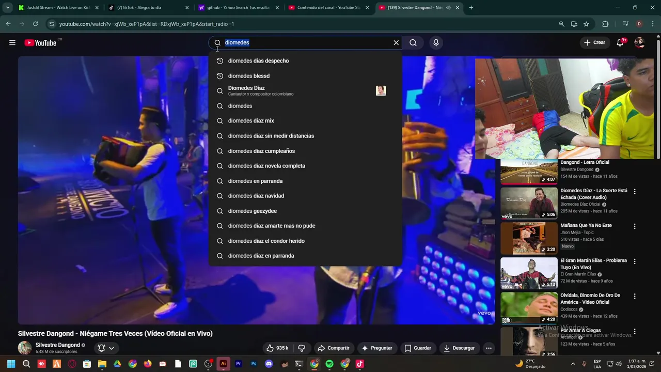Image resolution: width=661 pixels, height=372 pixels.
Task: Open the media control icon in Chrome toolbar
Action: click(x=625, y=24)
